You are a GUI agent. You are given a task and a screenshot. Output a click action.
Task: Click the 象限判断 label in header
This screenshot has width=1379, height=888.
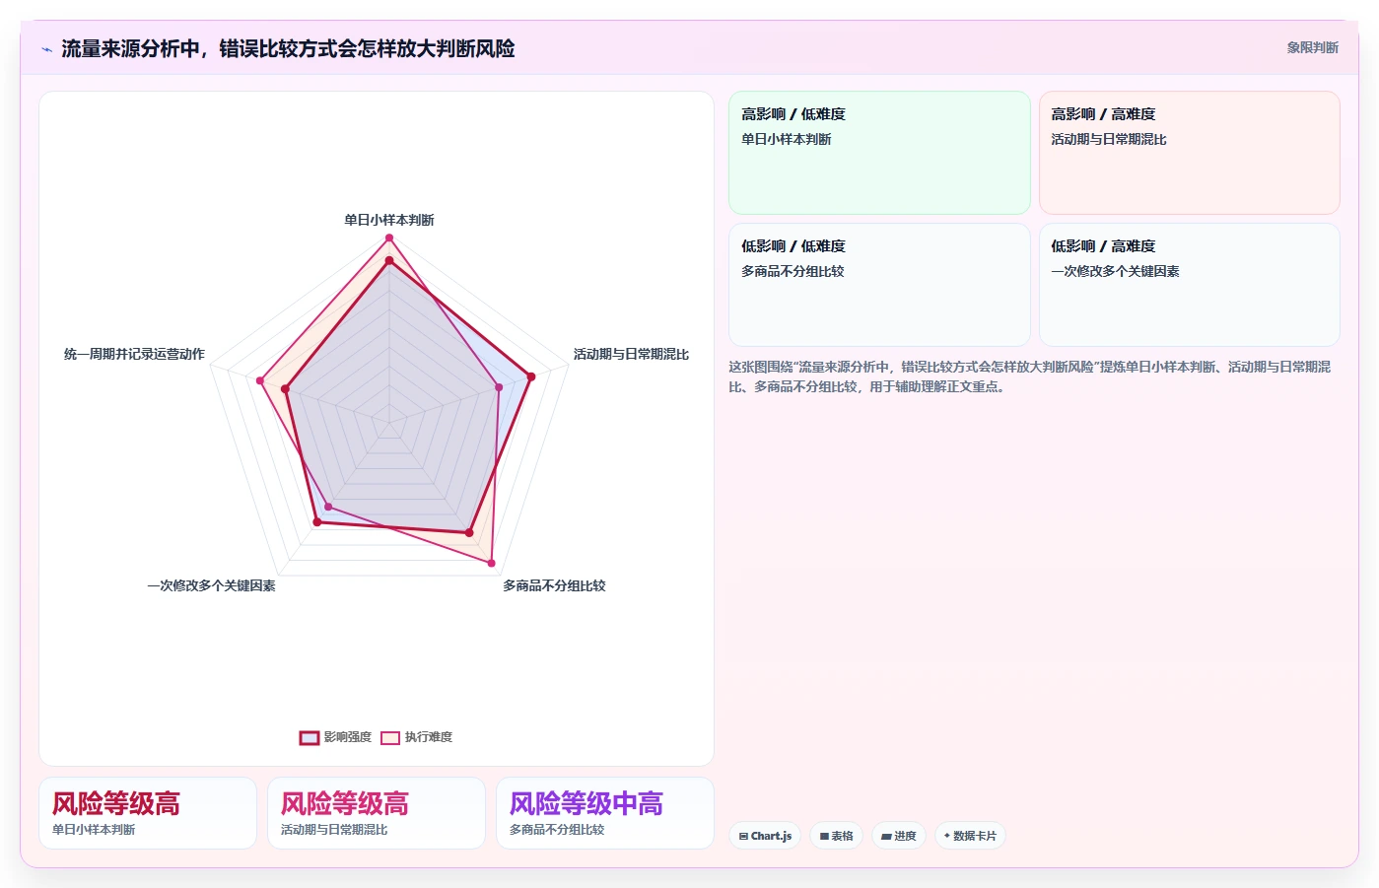click(x=1312, y=47)
